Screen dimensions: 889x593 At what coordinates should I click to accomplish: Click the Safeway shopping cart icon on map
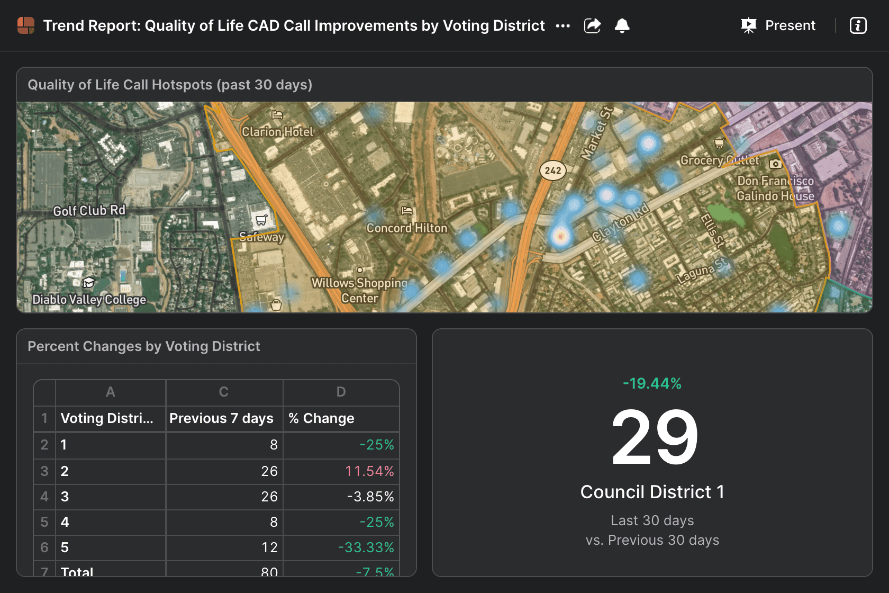click(261, 220)
